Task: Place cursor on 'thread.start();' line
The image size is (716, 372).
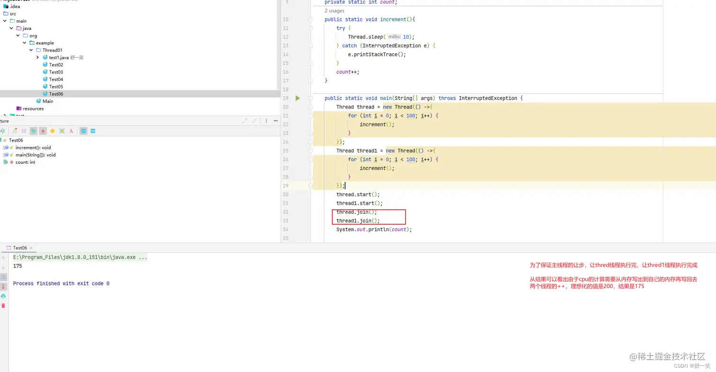Action: (358, 194)
